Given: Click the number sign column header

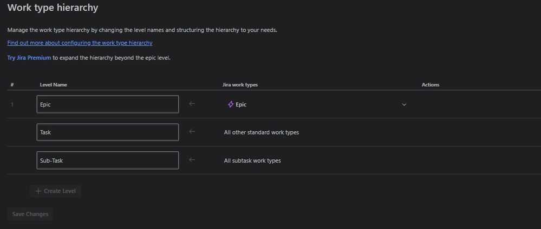Looking at the screenshot, I should 12,85.
